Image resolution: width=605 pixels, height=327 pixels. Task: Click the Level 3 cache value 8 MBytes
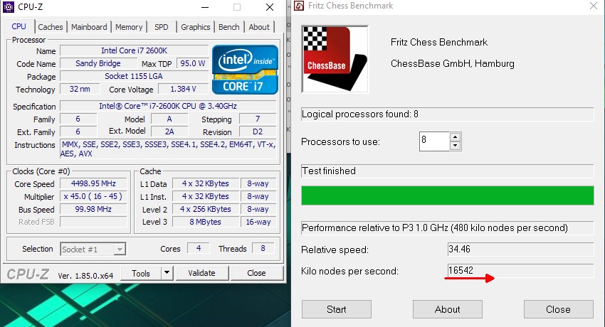(205, 222)
